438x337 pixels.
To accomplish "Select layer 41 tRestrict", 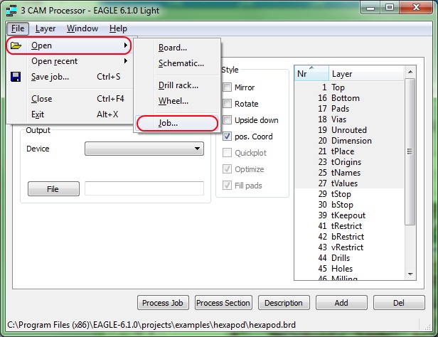I will click(x=349, y=225).
